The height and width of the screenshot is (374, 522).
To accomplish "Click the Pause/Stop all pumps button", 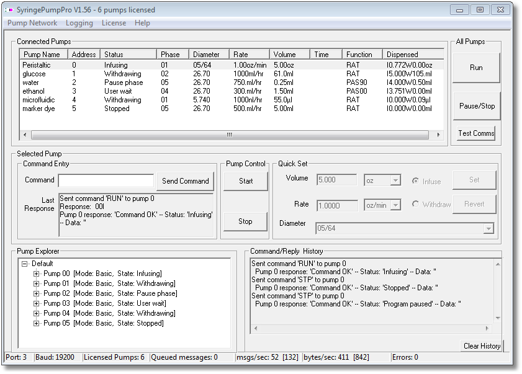I will pos(477,106).
